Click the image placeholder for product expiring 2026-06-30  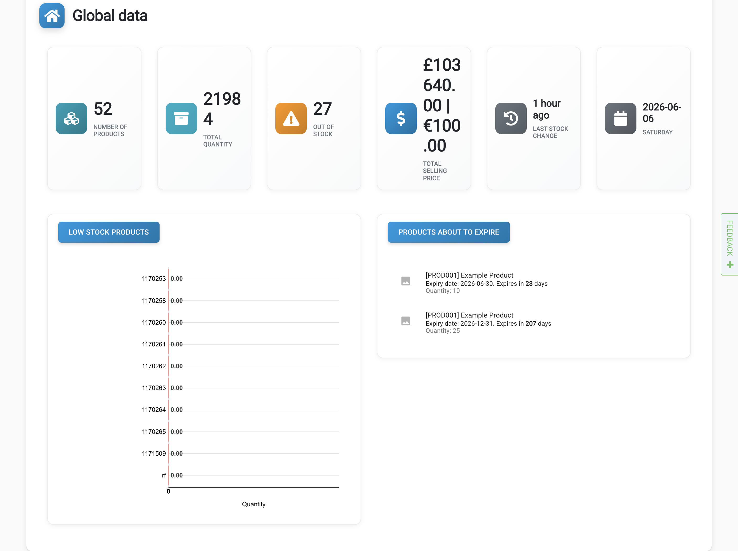[x=406, y=281]
